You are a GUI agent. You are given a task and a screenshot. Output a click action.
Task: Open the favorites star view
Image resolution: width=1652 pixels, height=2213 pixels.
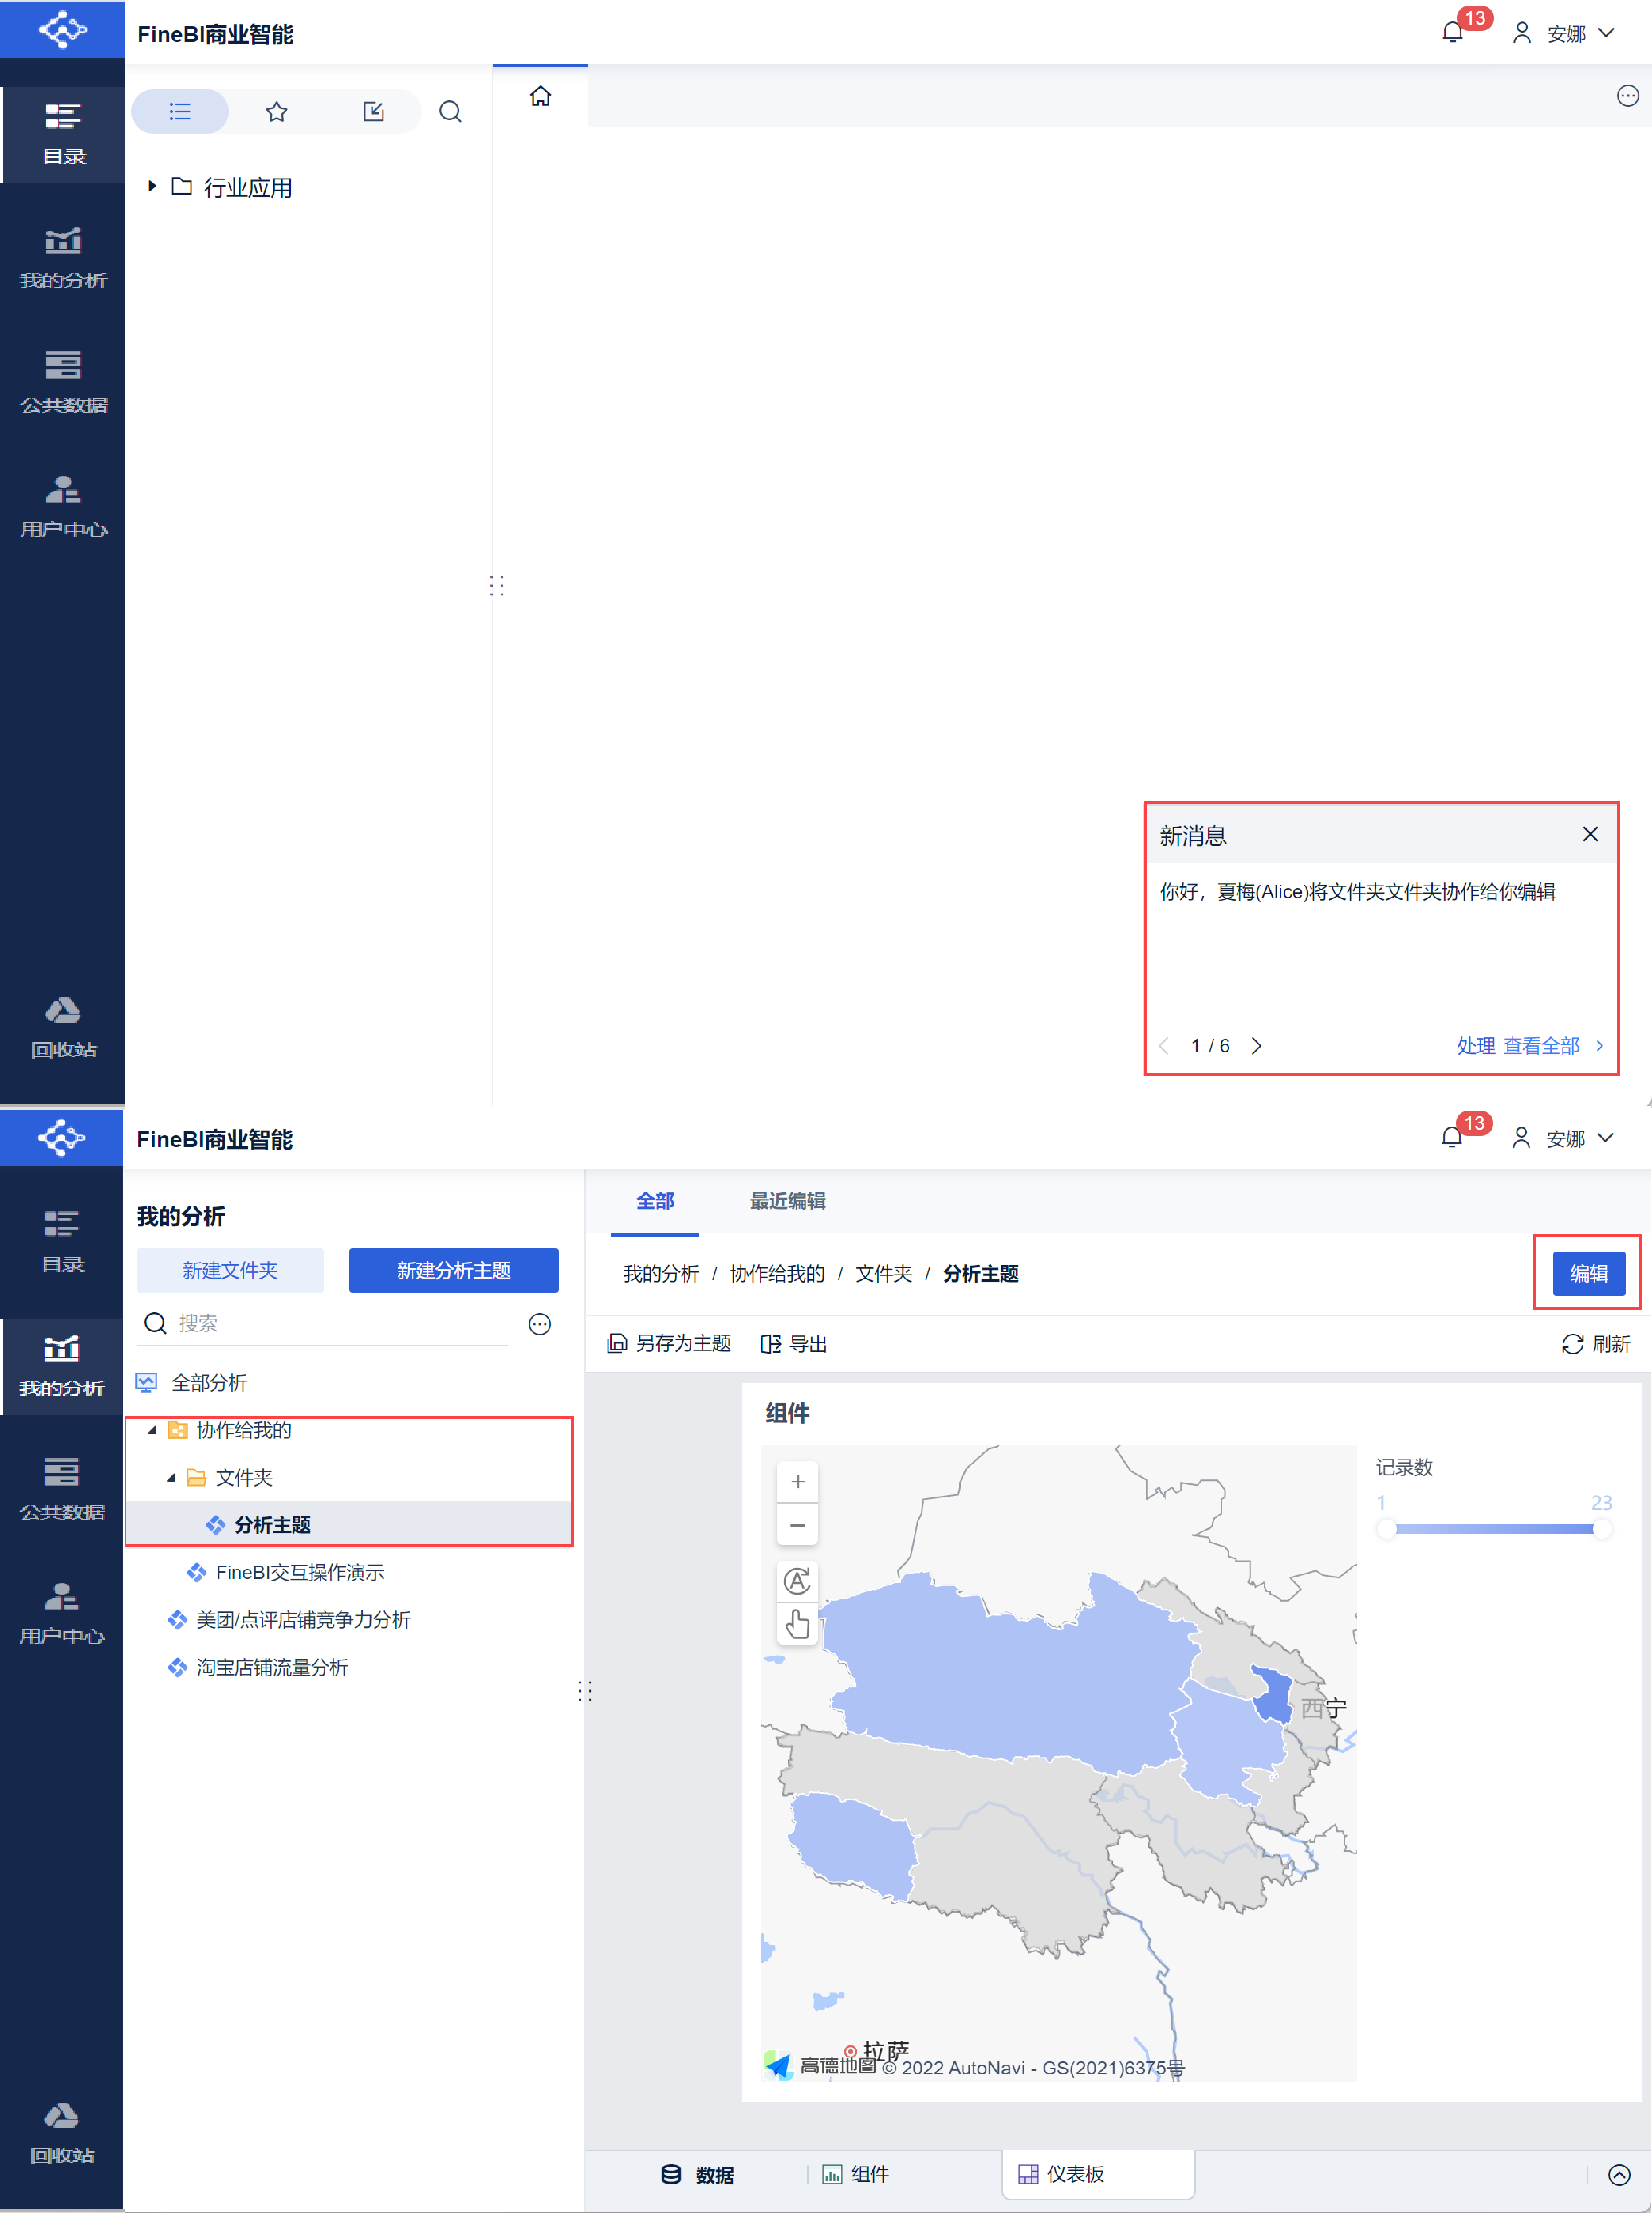click(x=277, y=112)
